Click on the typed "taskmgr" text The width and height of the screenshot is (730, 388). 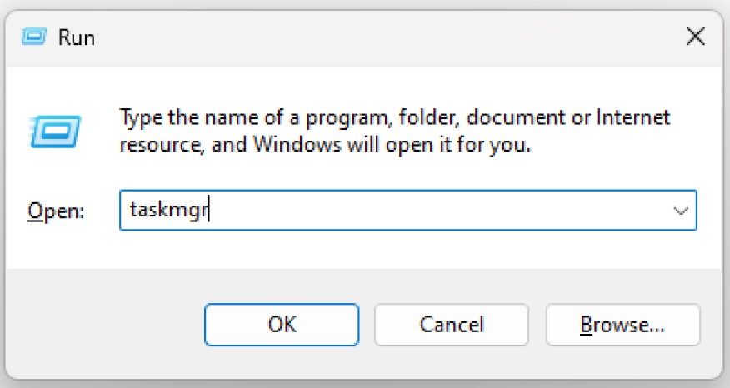click(x=168, y=211)
